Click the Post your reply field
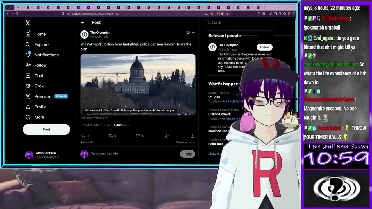 134,154
